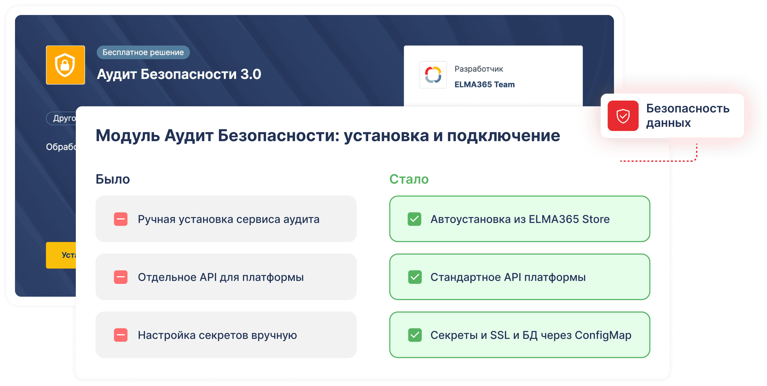Click the minus icon beside Отдельное API для платформы

121,277
